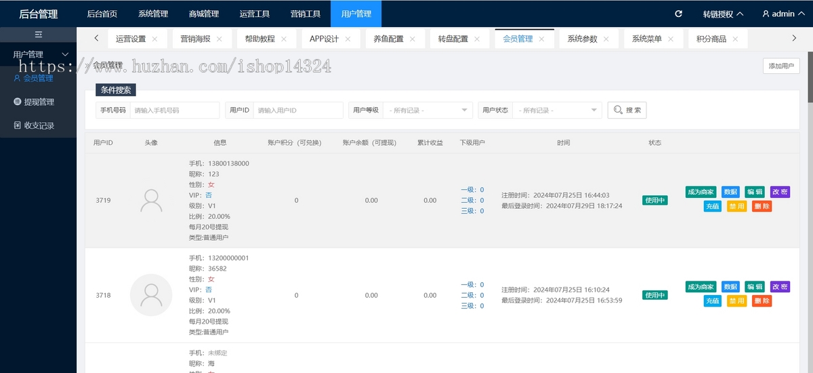Open 运营工具 in top navigation
The width and height of the screenshot is (813, 373).
pos(255,14)
